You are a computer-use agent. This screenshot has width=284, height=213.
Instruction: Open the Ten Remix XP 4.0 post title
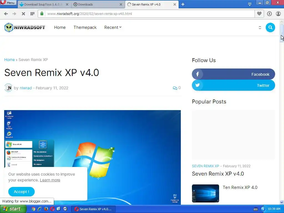tap(240, 187)
